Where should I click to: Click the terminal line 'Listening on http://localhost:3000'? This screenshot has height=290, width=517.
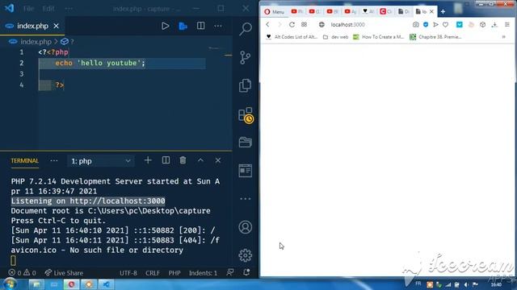click(x=88, y=201)
